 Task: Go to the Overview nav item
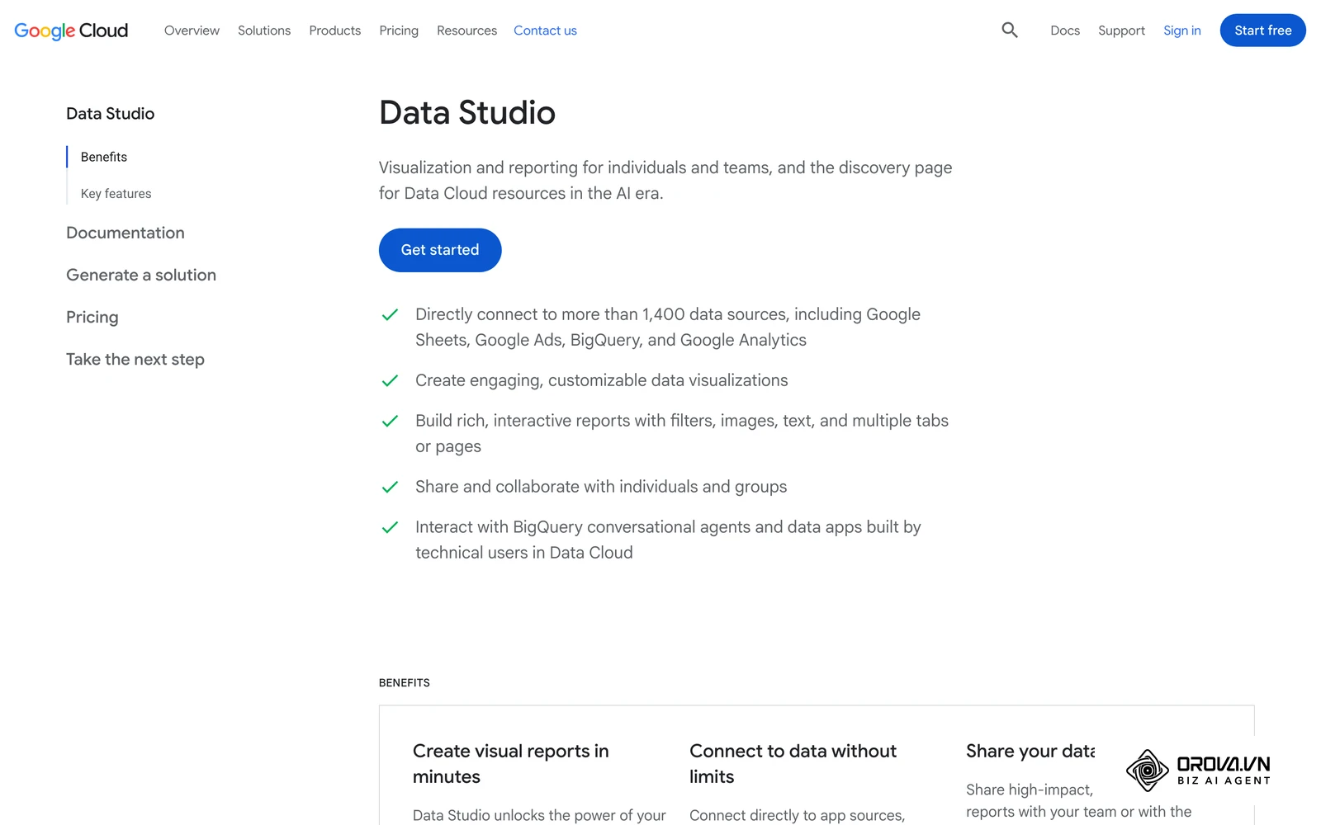tap(192, 31)
